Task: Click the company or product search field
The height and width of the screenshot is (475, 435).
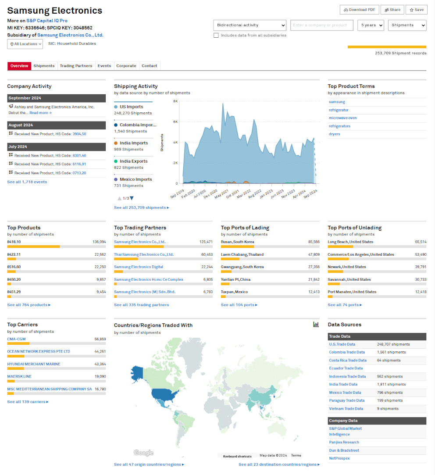Action: tap(321, 25)
